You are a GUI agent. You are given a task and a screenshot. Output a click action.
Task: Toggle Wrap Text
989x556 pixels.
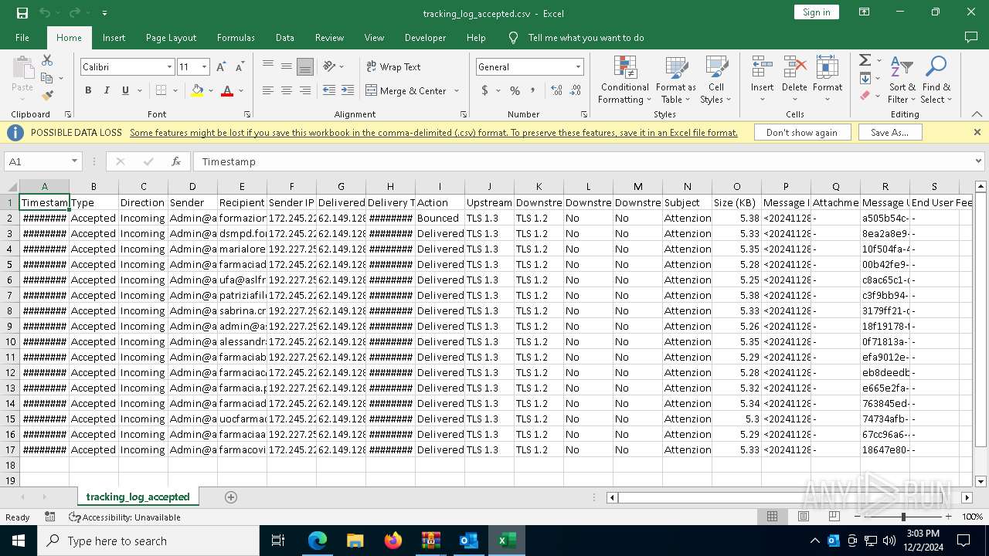tap(393, 66)
